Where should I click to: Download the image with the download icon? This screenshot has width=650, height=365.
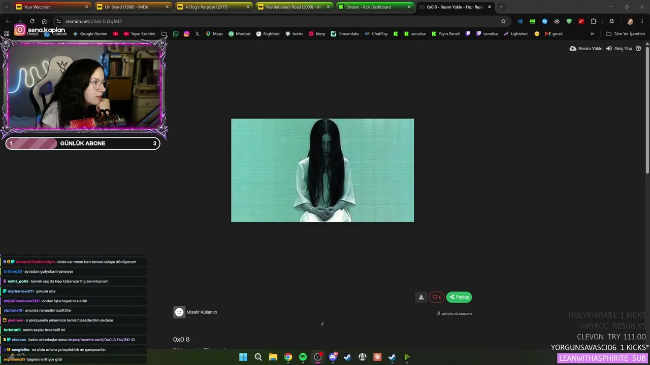[x=421, y=297]
